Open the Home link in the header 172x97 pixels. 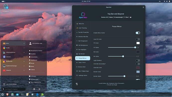tap(111, 17)
